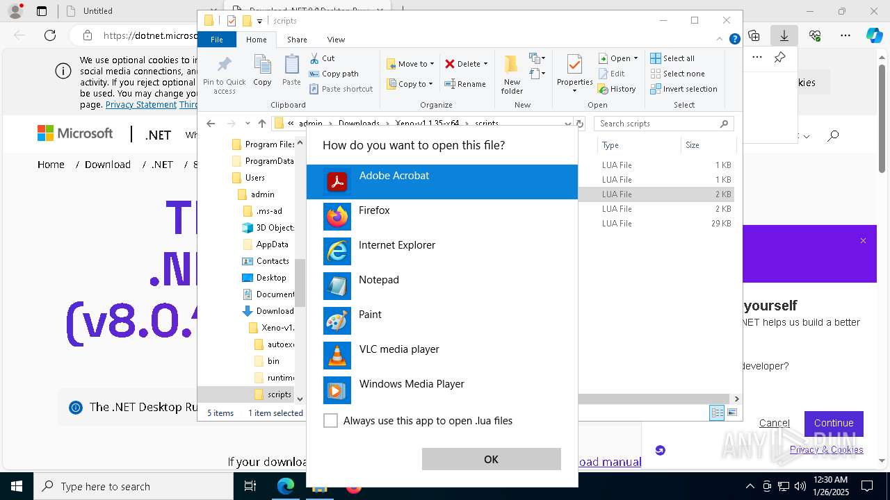This screenshot has width=890, height=500.
Task: Click Edit in the Open group
Action: point(611,74)
